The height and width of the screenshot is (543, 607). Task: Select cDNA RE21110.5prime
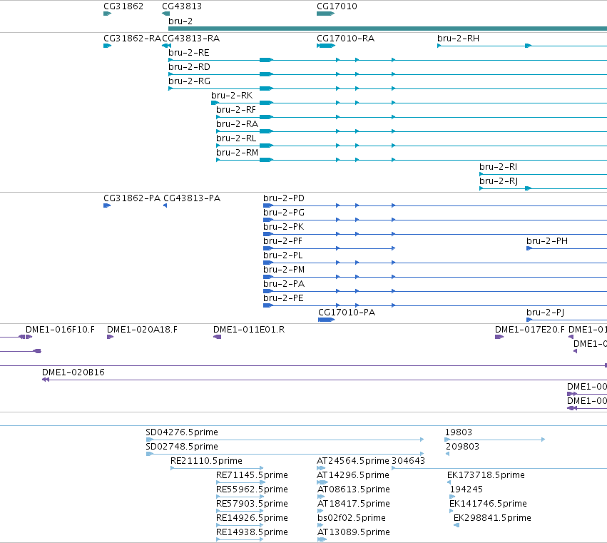point(206,461)
